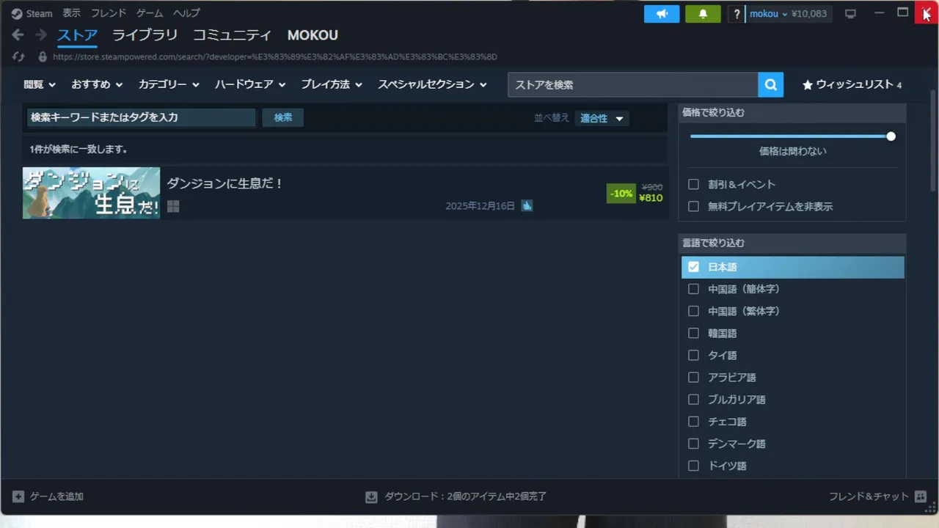
Task: Open the ヘルプ menu
Action: pos(186,13)
